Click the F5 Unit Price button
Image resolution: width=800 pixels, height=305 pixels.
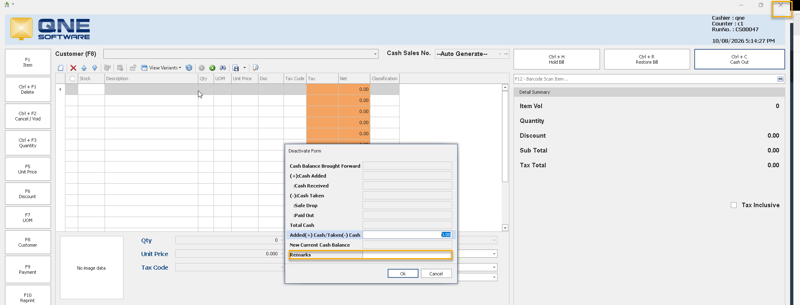(x=28, y=169)
